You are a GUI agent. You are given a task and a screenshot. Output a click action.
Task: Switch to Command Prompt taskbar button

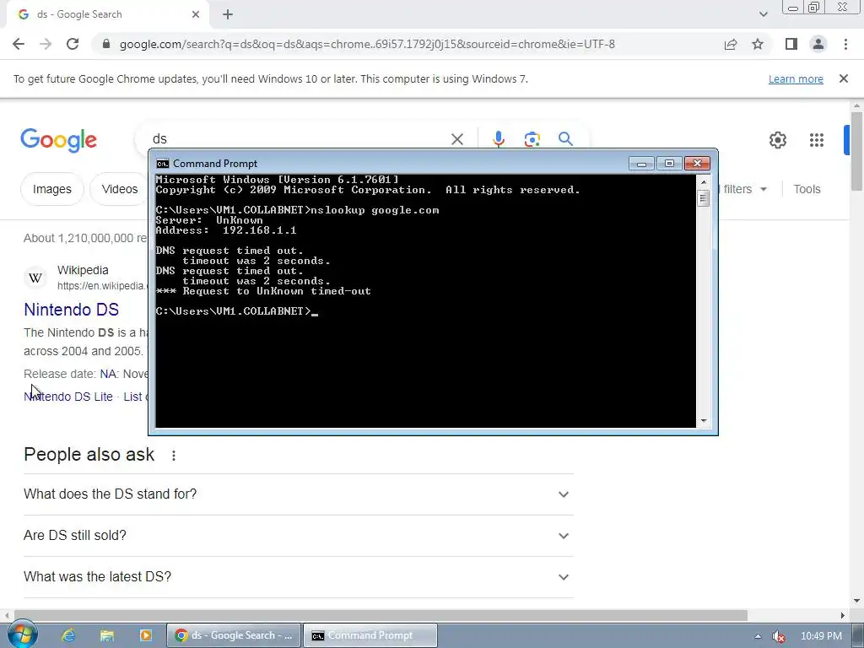tap(371, 635)
